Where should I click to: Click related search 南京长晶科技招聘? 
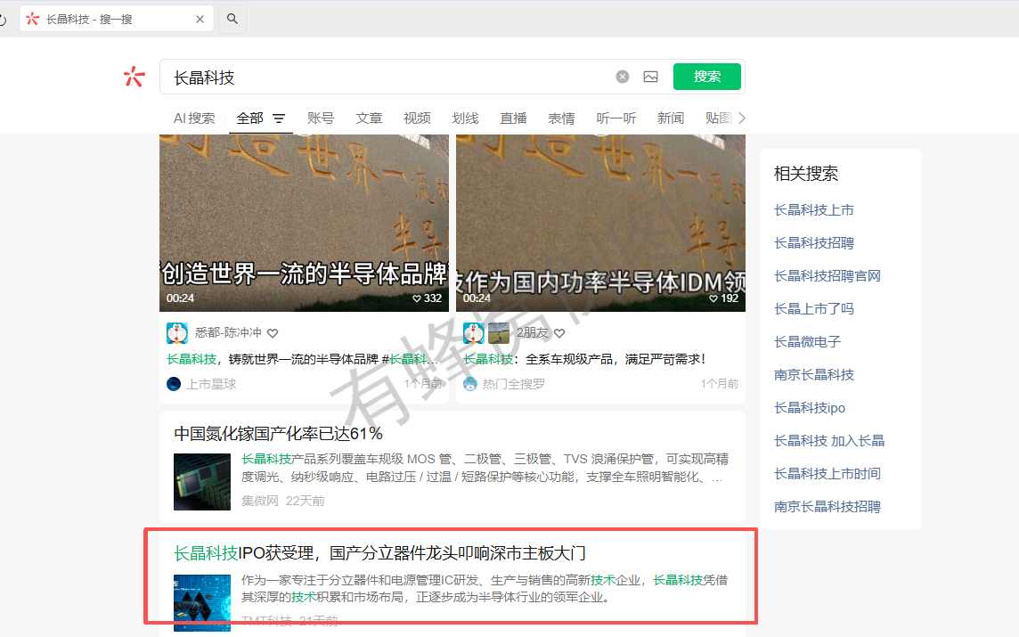point(827,507)
